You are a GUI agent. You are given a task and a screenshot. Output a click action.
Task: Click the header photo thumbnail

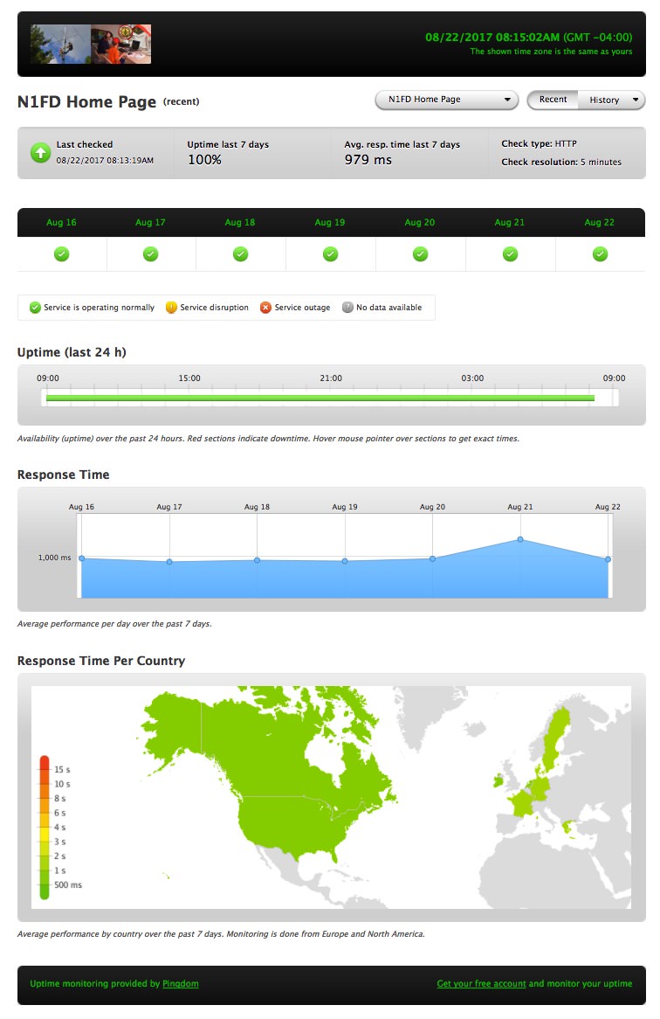click(91, 45)
